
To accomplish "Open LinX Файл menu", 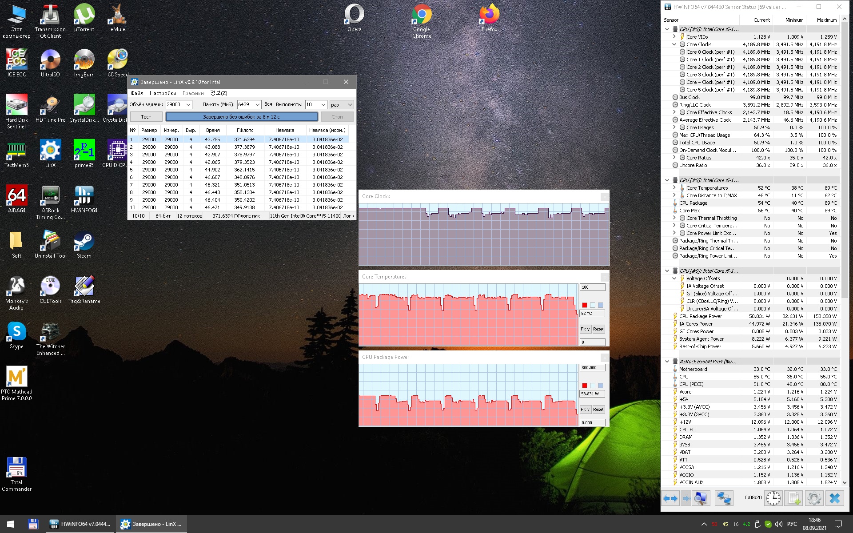I will (x=137, y=93).
